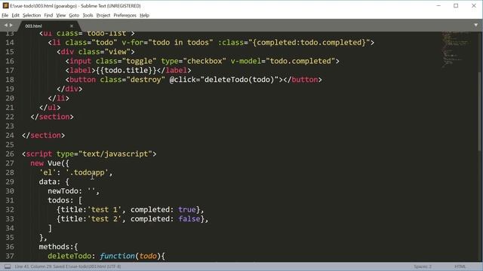Click 'false' value on line 33
This screenshot has width=483, height=271.
tap(189, 219)
